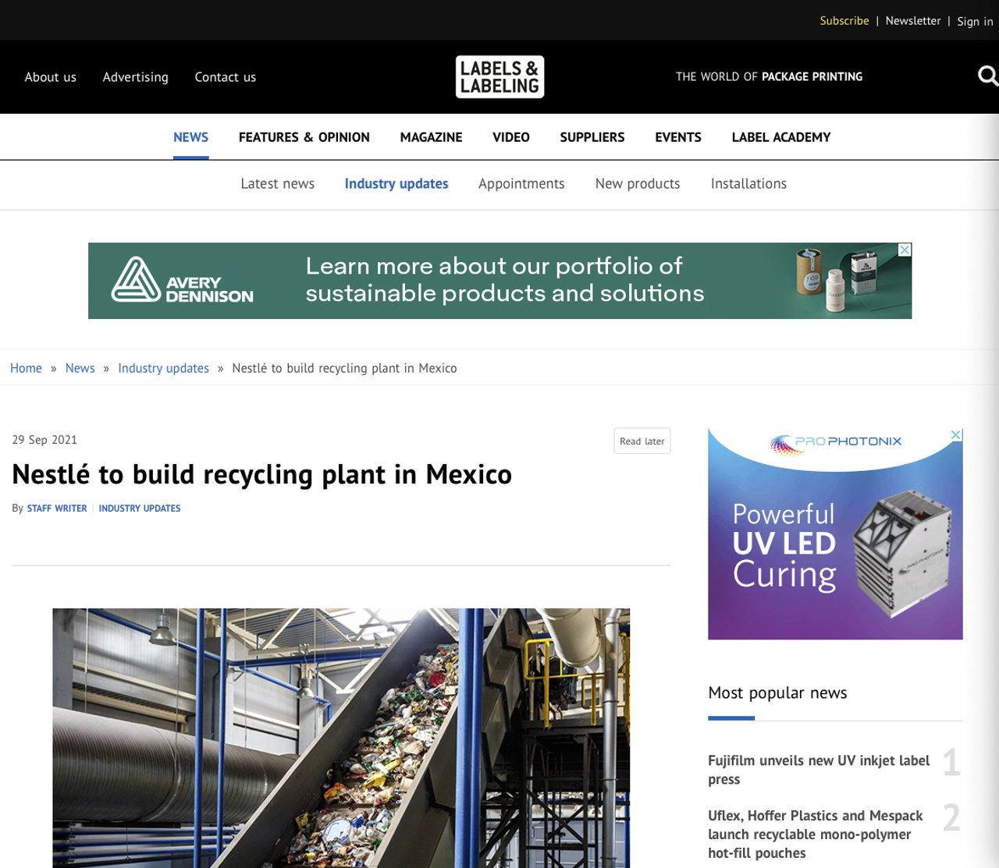Click the Industry updates breadcrumb
The height and width of the screenshot is (868, 999).
(x=163, y=368)
